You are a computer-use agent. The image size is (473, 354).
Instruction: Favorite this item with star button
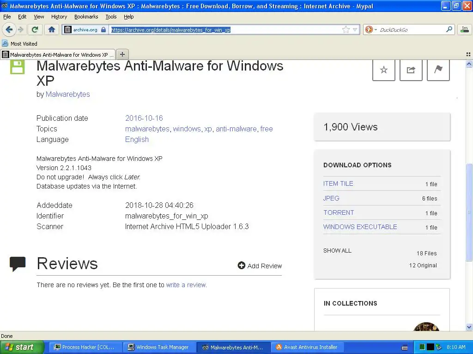[x=384, y=70]
